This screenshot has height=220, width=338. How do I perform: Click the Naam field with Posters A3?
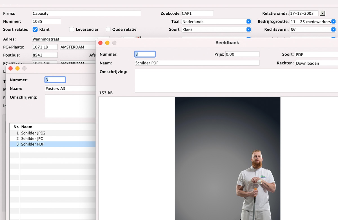click(x=70, y=88)
